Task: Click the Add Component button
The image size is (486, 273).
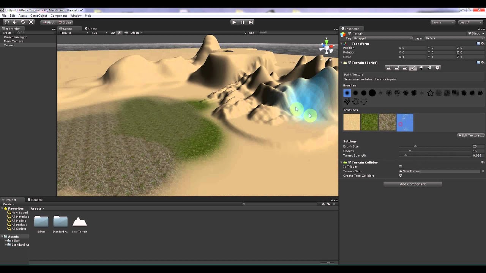Action: pos(413,184)
